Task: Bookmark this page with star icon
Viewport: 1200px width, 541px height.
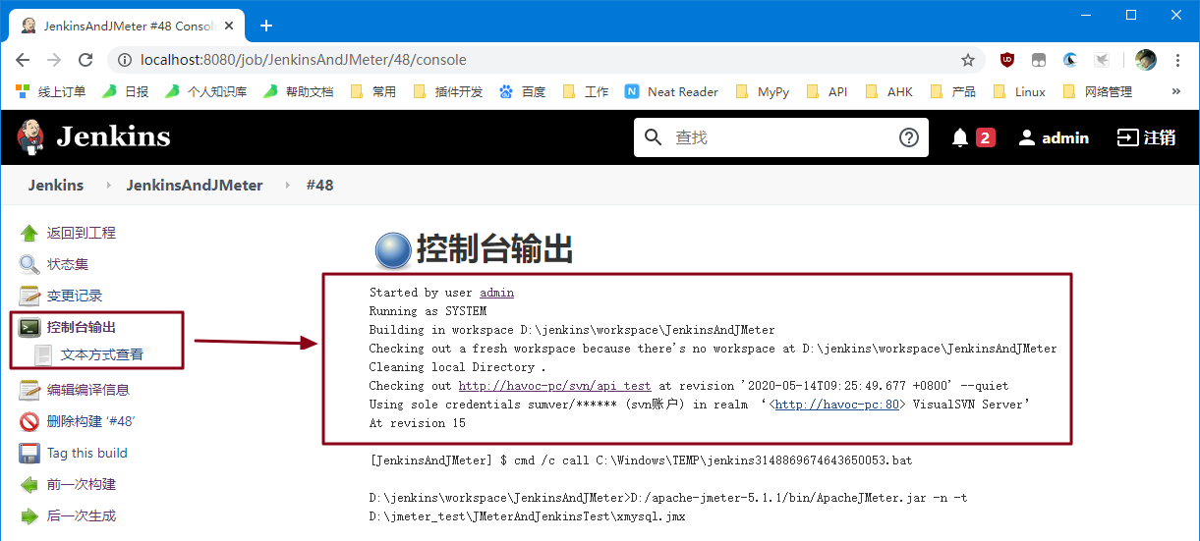Action: coord(968,60)
